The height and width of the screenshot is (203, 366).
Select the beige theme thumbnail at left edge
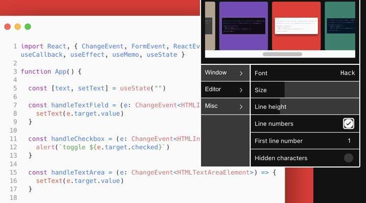pyautogui.click(x=210, y=25)
